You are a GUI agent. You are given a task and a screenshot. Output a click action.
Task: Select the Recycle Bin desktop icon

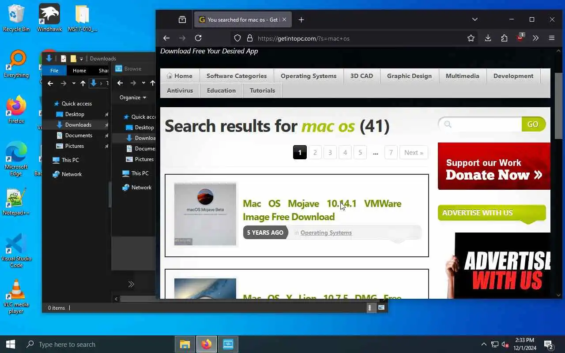tap(16, 18)
